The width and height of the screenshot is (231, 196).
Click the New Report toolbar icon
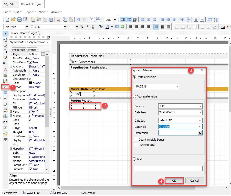7,19
